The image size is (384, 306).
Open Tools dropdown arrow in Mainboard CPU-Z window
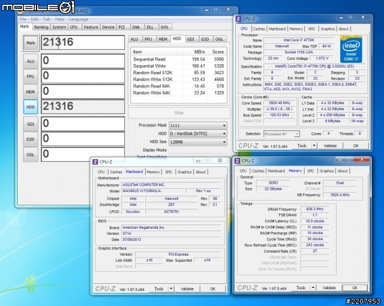click(171, 289)
